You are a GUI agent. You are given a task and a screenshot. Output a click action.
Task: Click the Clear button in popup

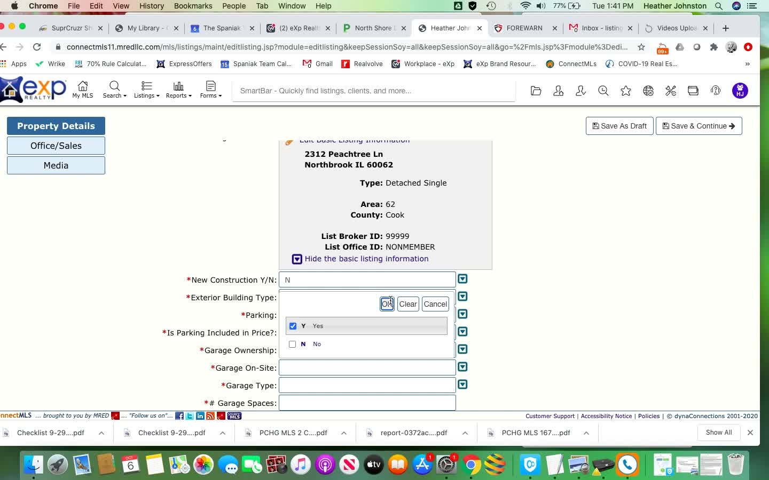point(408,304)
